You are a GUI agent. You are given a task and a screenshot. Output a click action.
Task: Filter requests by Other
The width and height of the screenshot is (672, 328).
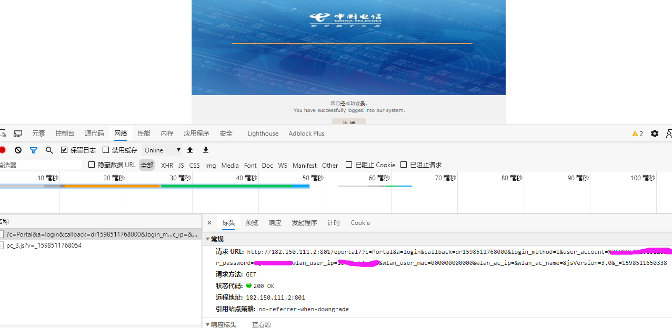point(330,165)
